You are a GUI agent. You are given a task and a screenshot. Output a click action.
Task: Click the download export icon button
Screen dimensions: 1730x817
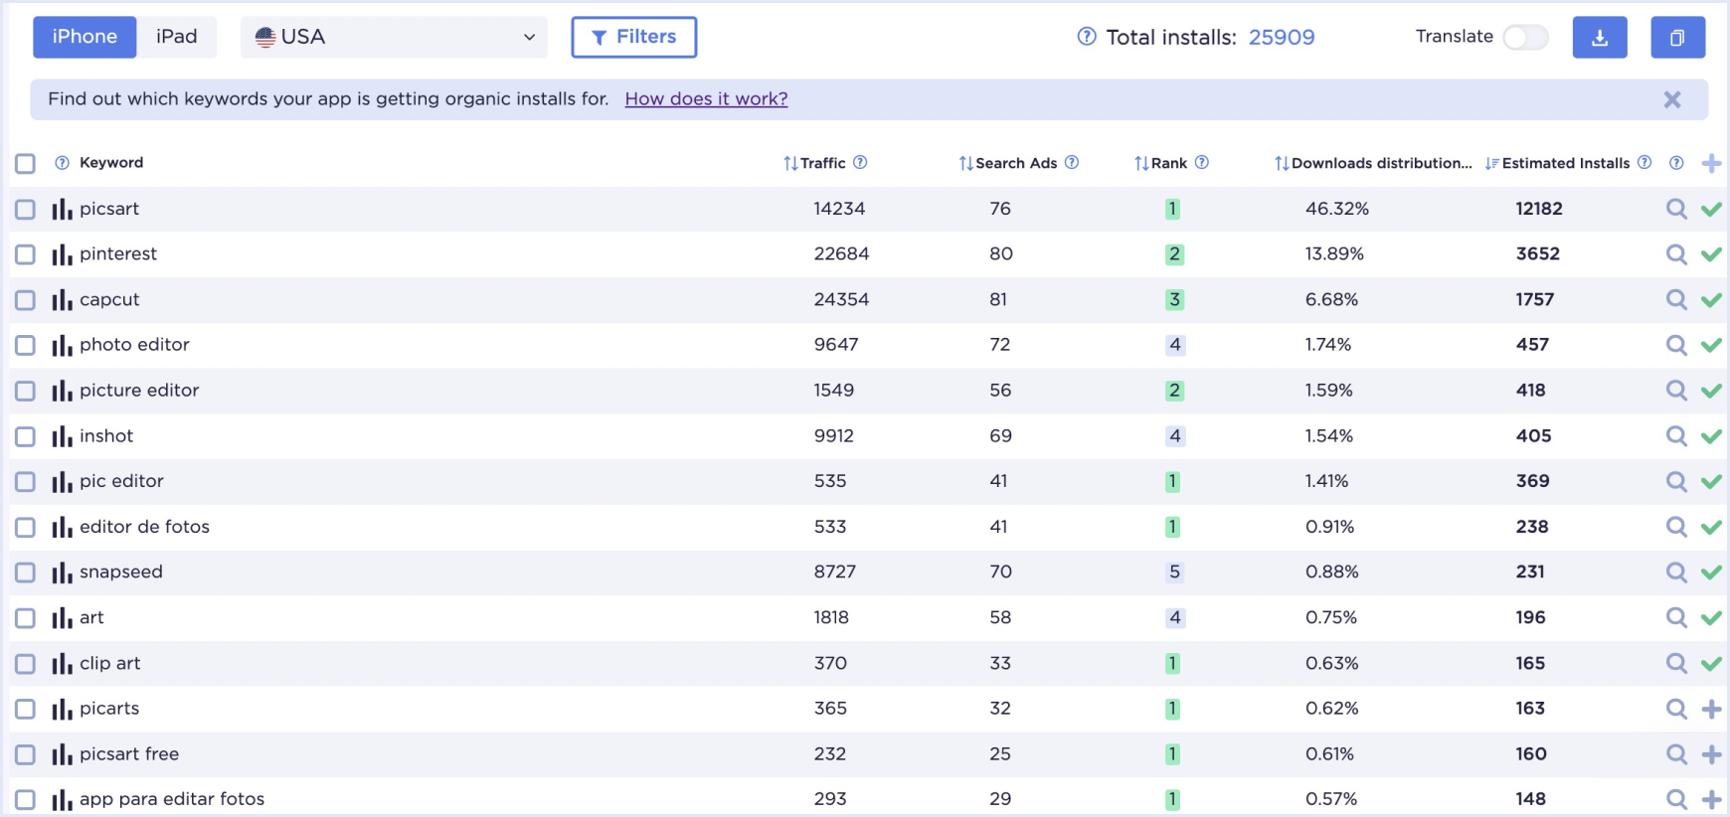click(1599, 38)
